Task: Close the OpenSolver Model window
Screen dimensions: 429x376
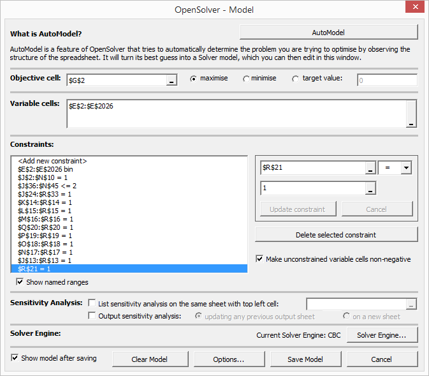Action: [415, 7]
